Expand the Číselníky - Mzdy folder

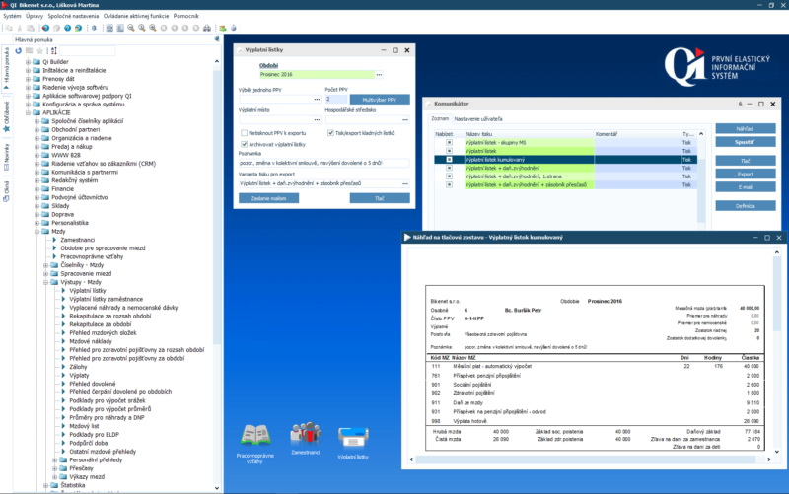click(46, 265)
